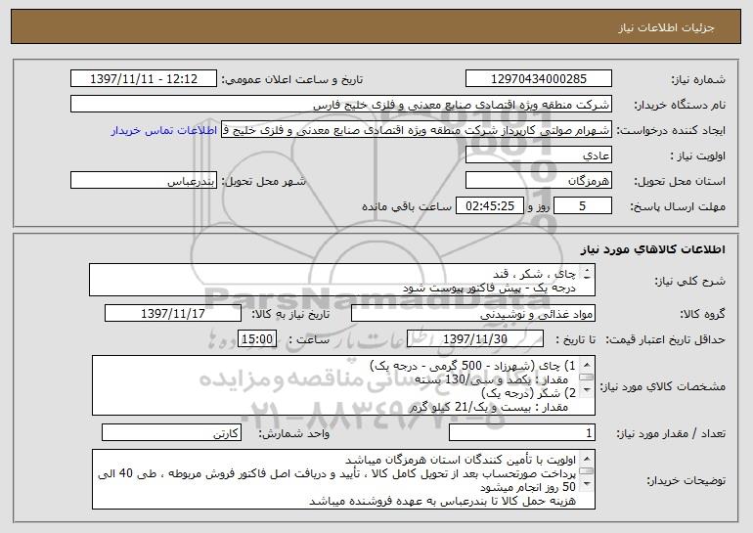The height and width of the screenshot is (533, 753).
Task: Click the label توضیحات خریدار
Action: 686,480
